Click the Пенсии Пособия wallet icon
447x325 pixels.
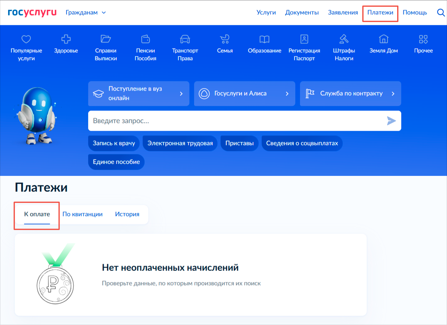[145, 39]
